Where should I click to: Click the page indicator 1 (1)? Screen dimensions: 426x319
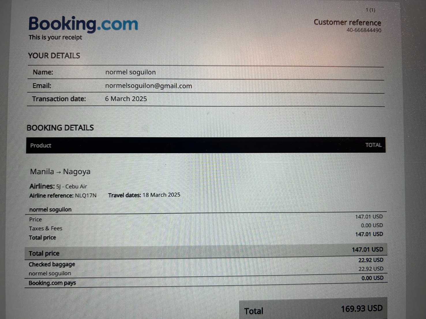tap(370, 10)
